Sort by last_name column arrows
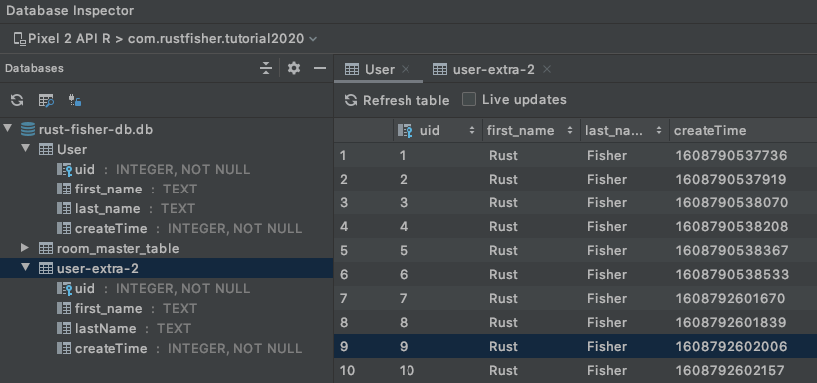The width and height of the screenshot is (817, 383). click(x=659, y=130)
